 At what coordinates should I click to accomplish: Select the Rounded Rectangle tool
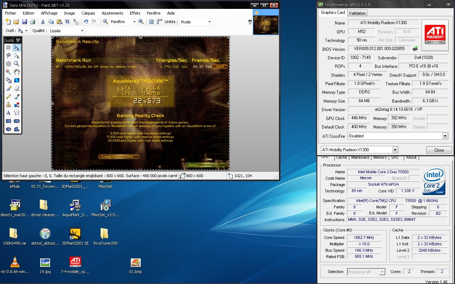click(16, 121)
